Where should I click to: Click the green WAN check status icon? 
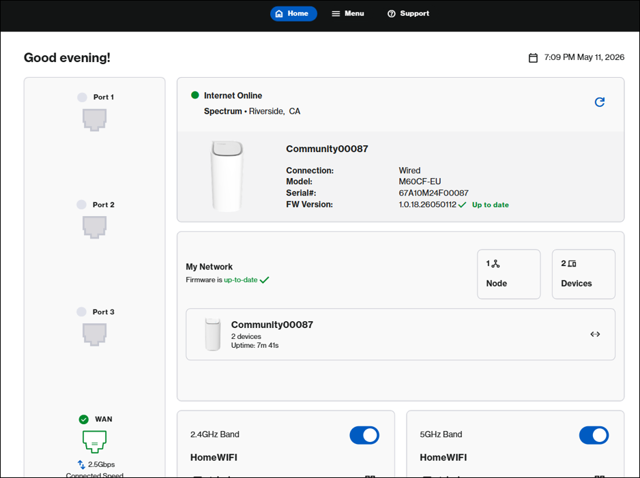point(84,419)
